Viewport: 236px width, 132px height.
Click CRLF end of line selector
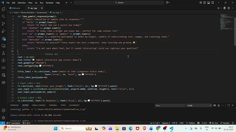(x=182, y=123)
